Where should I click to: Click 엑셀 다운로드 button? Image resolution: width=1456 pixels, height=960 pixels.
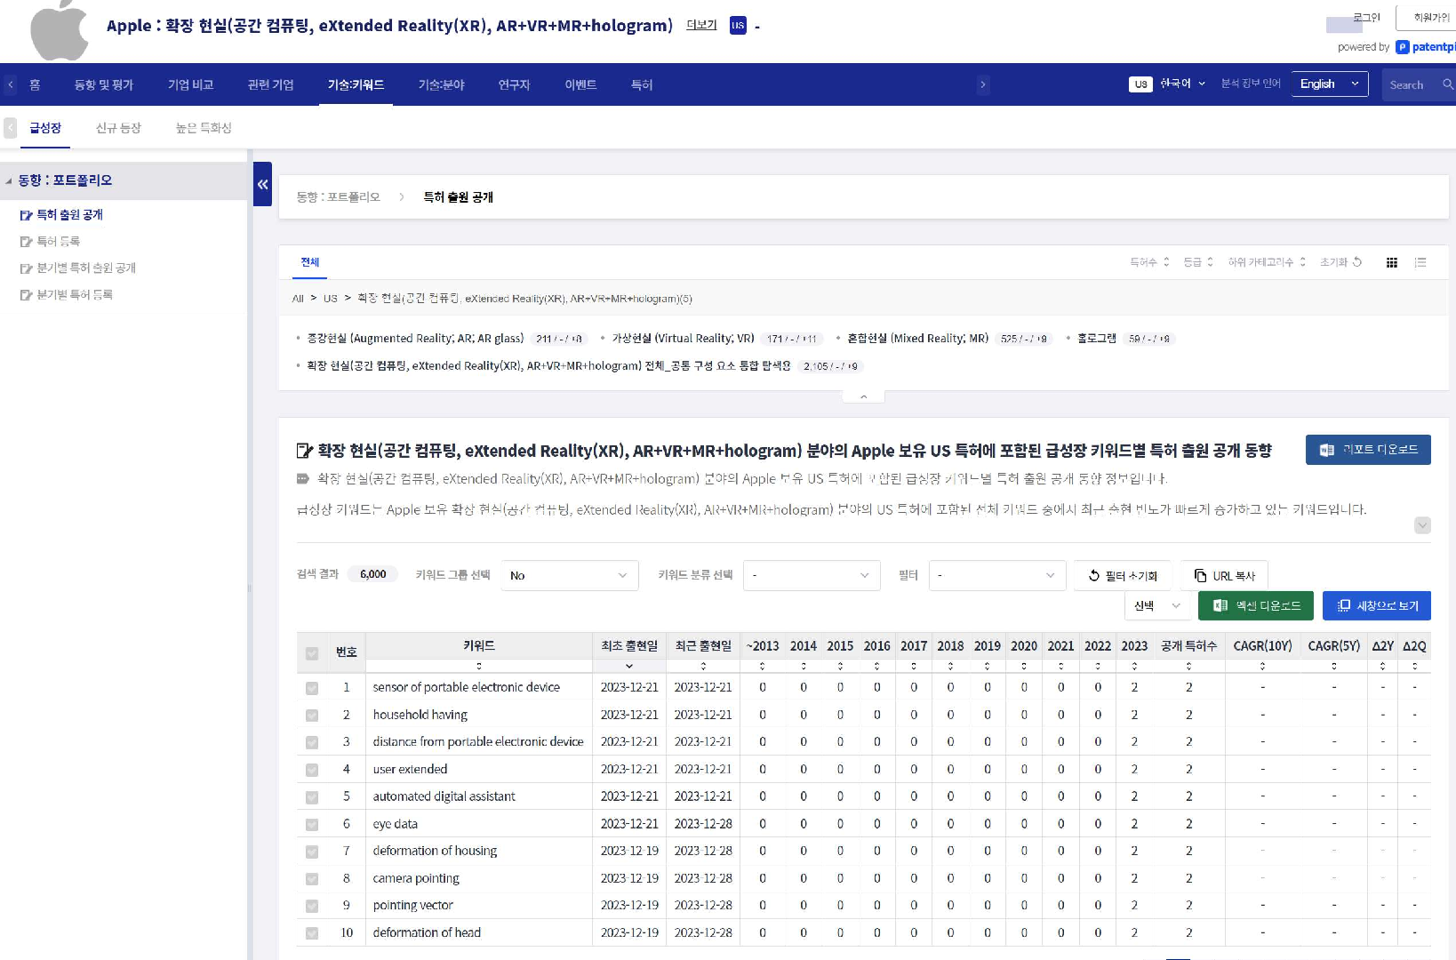(x=1256, y=605)
